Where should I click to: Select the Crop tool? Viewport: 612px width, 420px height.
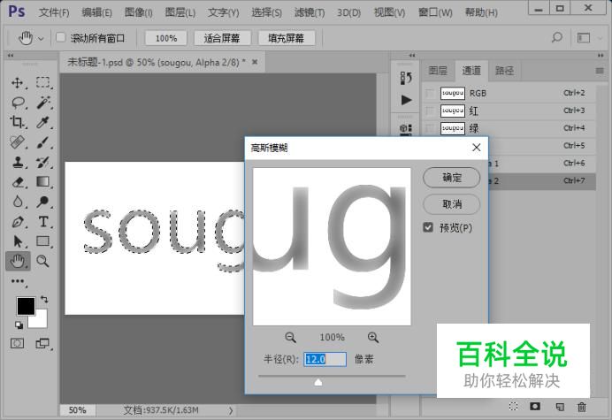pyautogui.click(x=17, y=122)
